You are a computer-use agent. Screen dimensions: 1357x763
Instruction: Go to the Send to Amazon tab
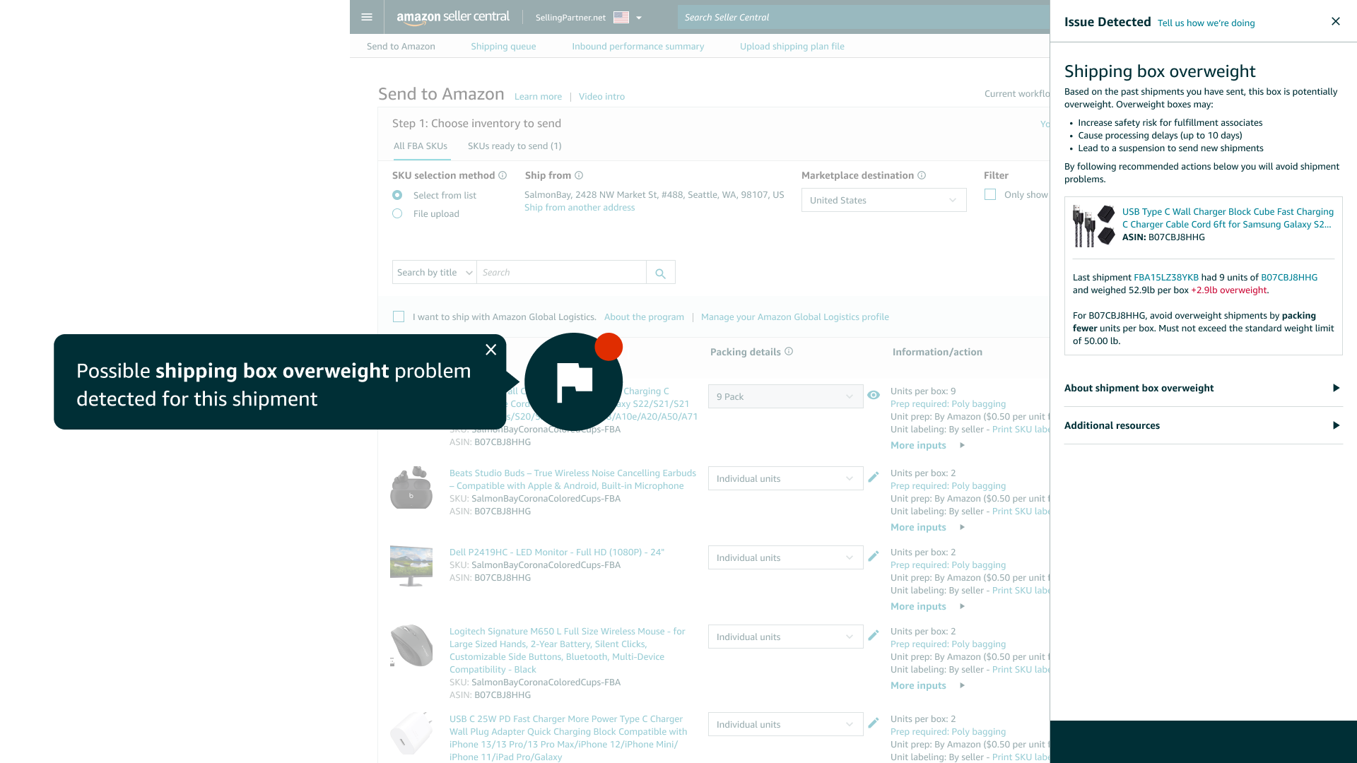coord(401,46)
